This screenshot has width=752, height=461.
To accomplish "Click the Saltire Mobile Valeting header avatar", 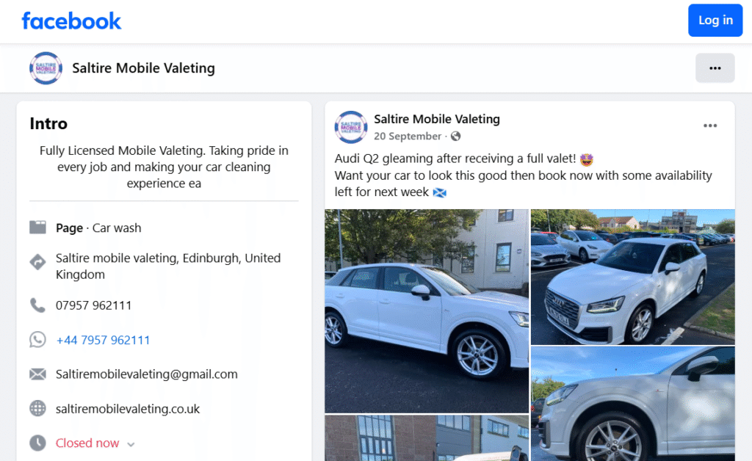I will [46, 68].
